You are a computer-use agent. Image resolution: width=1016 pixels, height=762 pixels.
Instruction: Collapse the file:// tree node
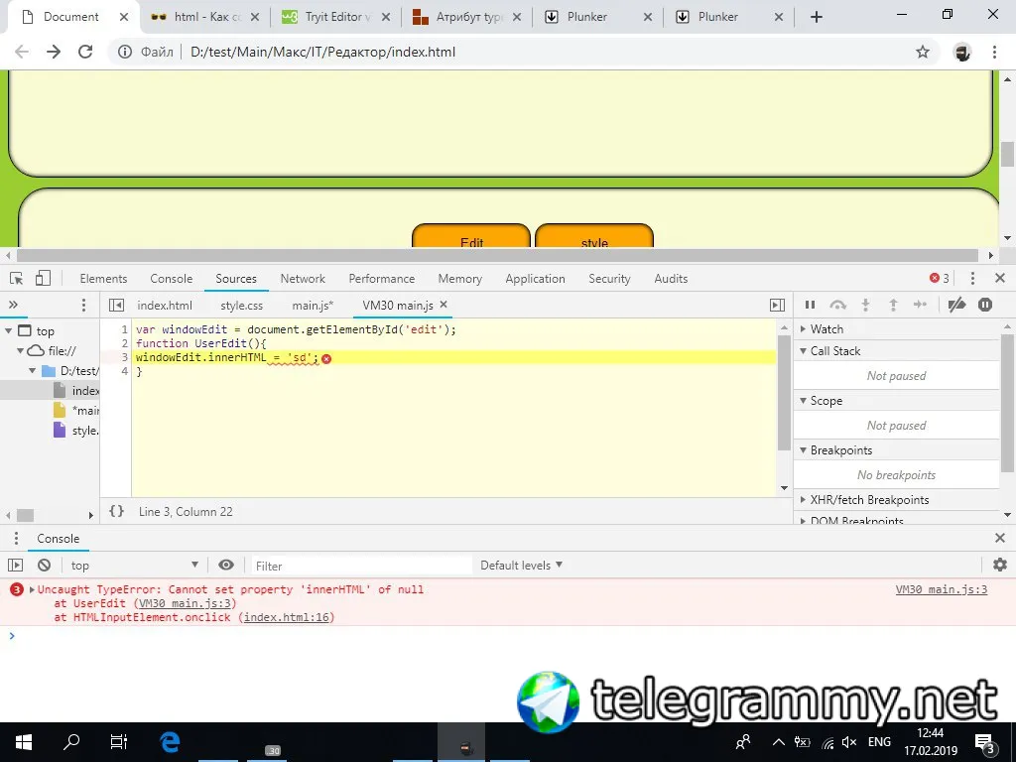(x=20, y=350)
